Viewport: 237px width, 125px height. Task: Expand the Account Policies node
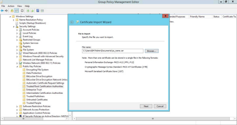17,30
